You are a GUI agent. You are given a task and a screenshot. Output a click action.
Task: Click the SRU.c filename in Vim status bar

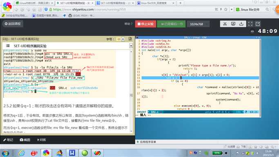click(x=155, y=112)
